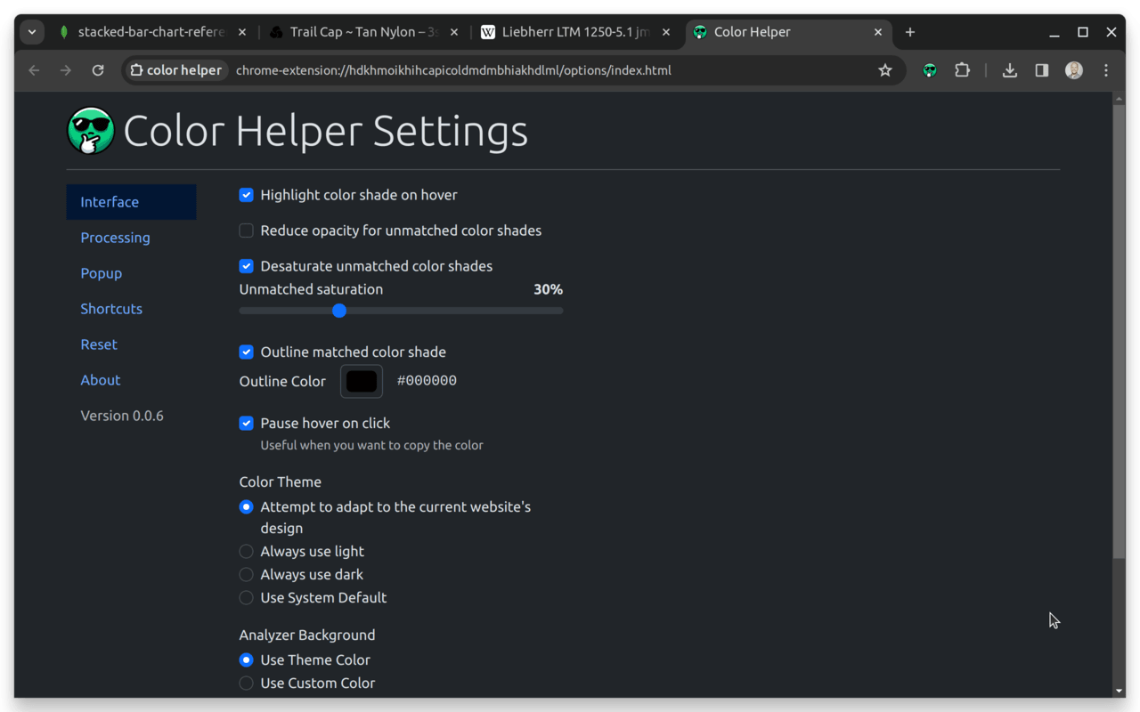
Task: Click the Color Helper Settings heading
Action: pos(326,131)
